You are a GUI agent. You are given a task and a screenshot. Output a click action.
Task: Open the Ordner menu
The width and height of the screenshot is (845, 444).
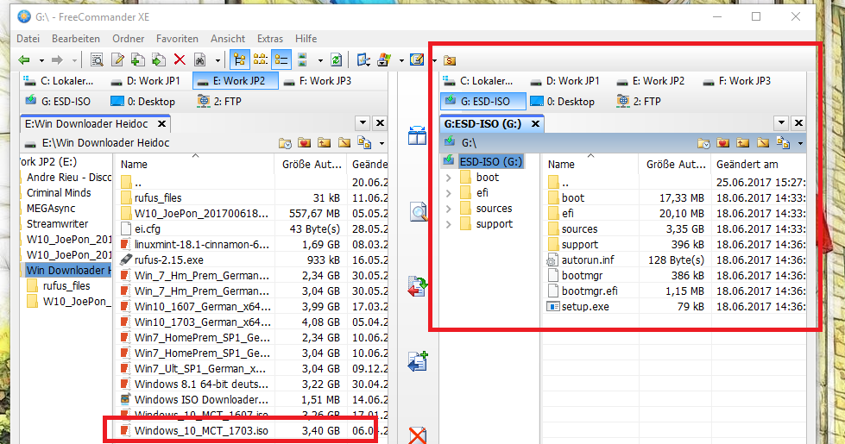coord(129,39)
